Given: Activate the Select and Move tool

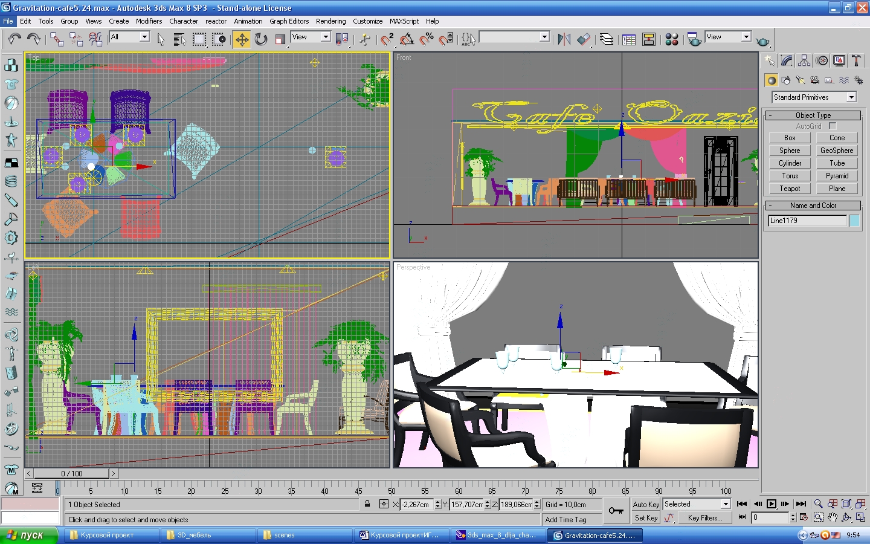Looking at the screenshot, I should (x=242, y=39).
